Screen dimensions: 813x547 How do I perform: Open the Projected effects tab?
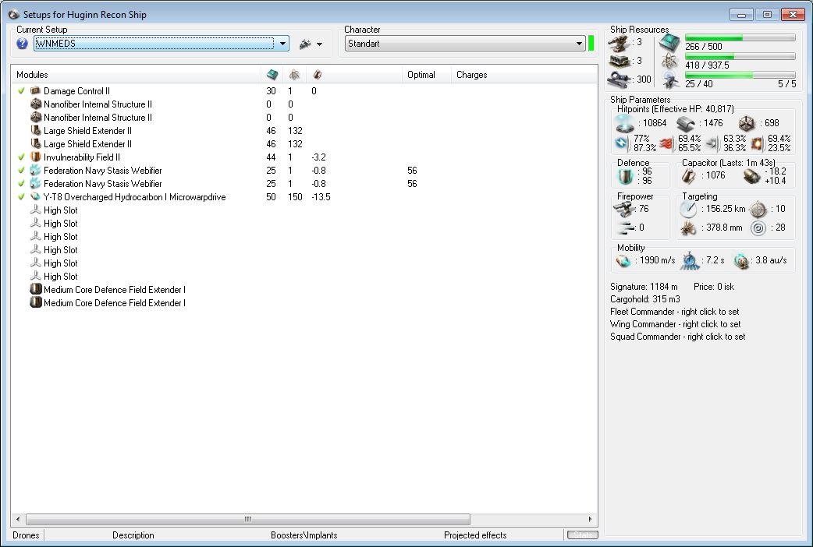coord(475,535)
